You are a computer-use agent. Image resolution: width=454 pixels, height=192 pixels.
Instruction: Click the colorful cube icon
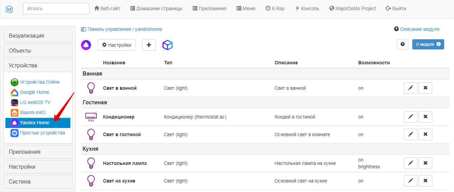click(x=168, y=45)
